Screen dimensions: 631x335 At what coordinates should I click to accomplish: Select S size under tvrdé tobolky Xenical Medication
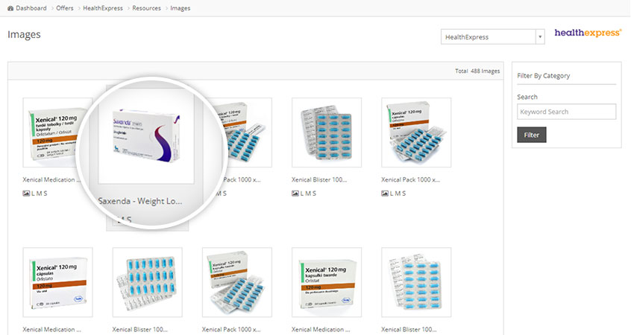tap(45, 194)
